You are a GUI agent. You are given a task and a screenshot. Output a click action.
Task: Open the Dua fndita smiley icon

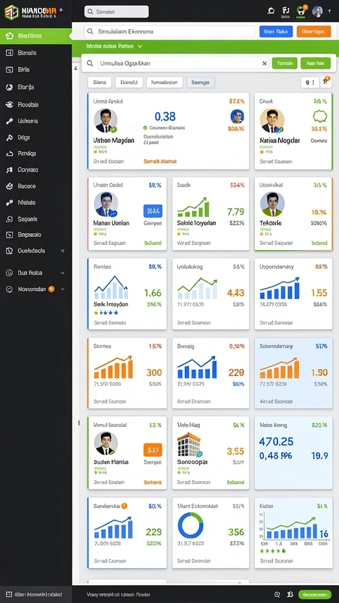(9, 273)
